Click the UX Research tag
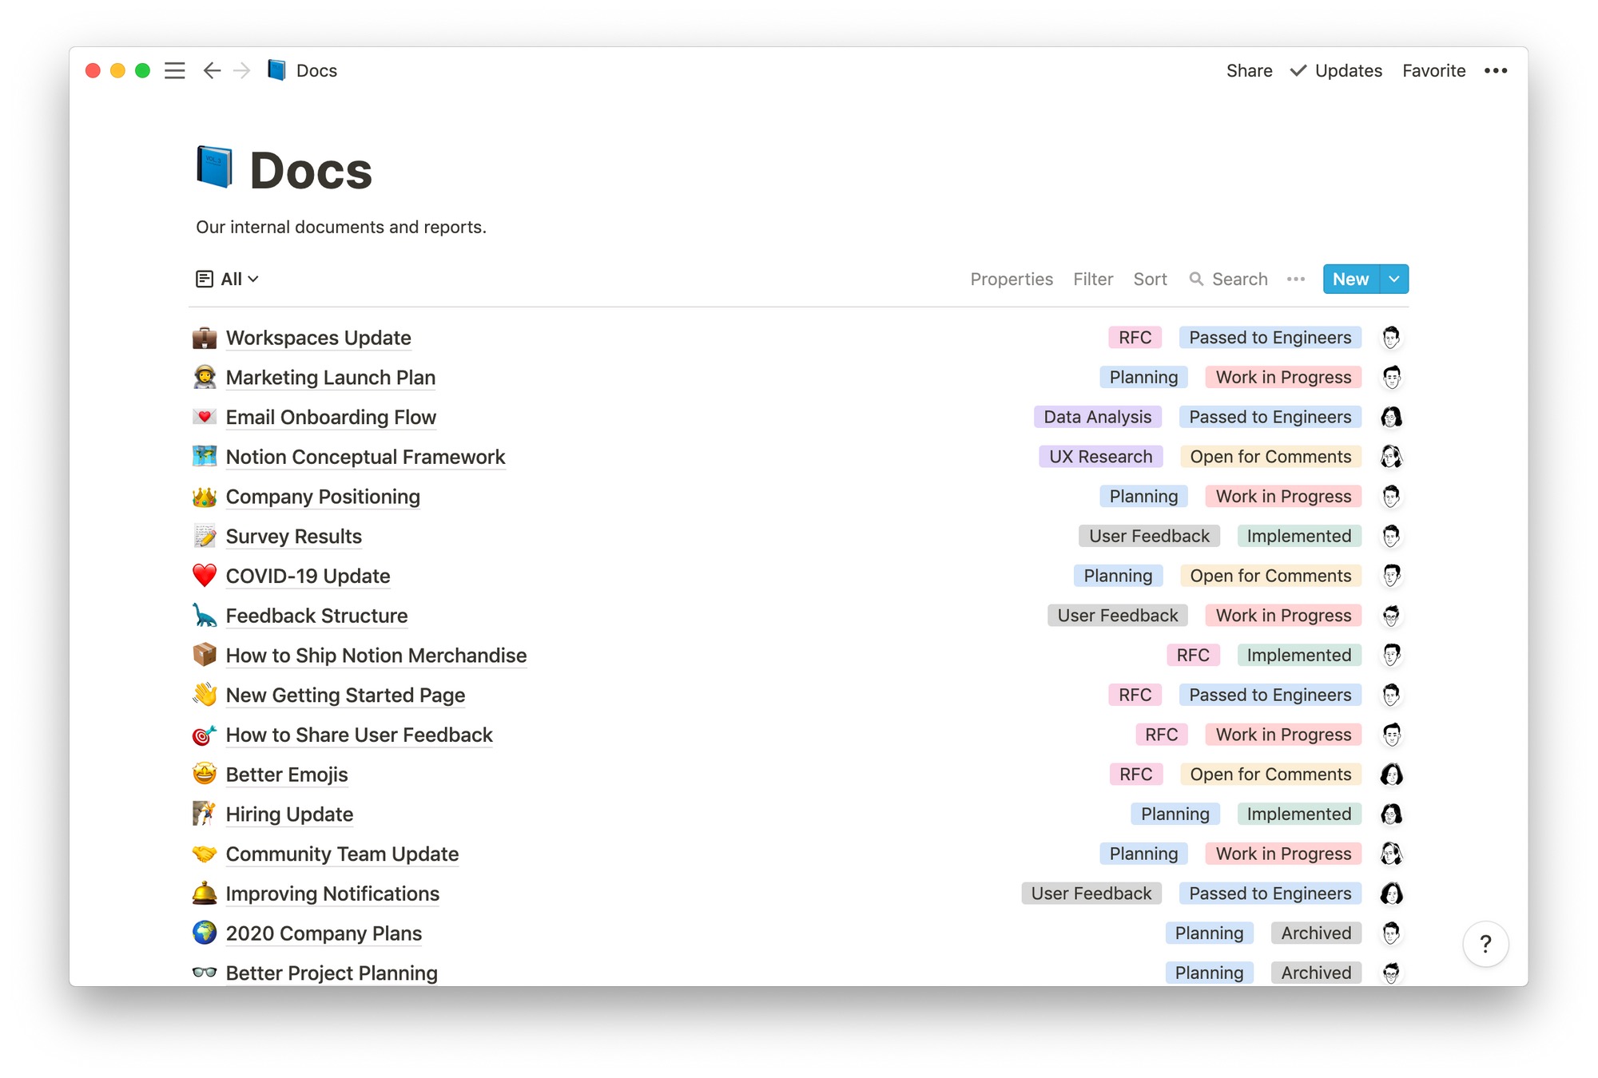This screenshot has width=1598, height=1078. [x=1100, y=457]
